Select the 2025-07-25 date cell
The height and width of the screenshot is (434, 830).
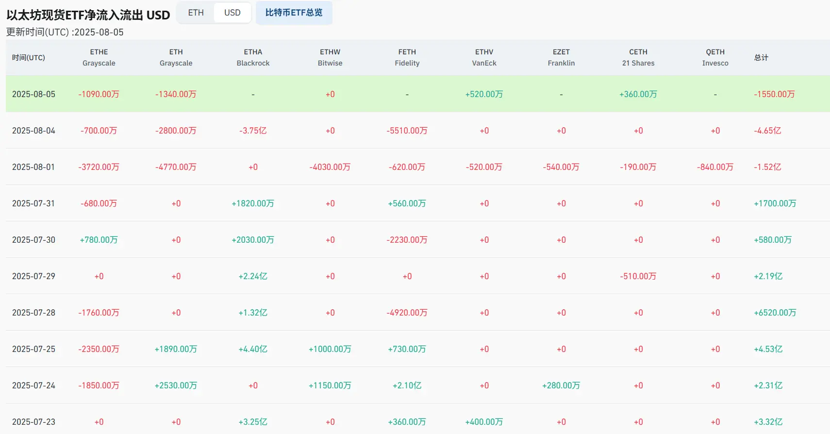tap(34, 349)
